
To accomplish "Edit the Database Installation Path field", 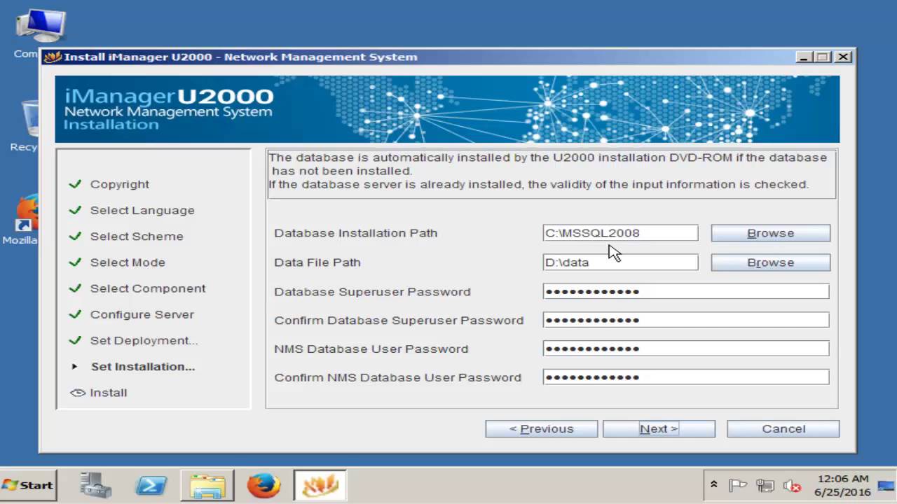I will coord(620,233).
